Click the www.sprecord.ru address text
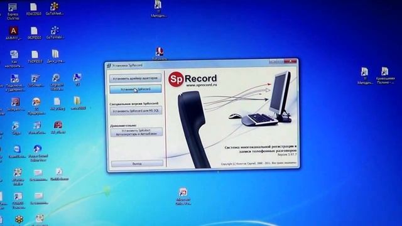The height and width of the screenshot is (226, 402). (202, 85)
